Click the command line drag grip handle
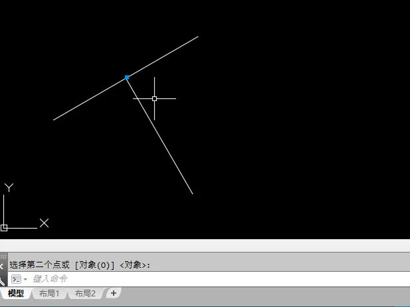The image size is (410, 307). (x=3, y=256)
